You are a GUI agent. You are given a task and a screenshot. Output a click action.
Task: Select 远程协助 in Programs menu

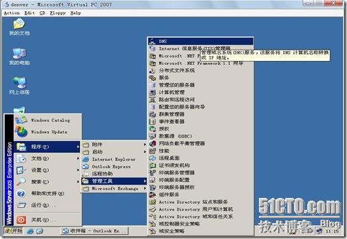coord(114,173)
